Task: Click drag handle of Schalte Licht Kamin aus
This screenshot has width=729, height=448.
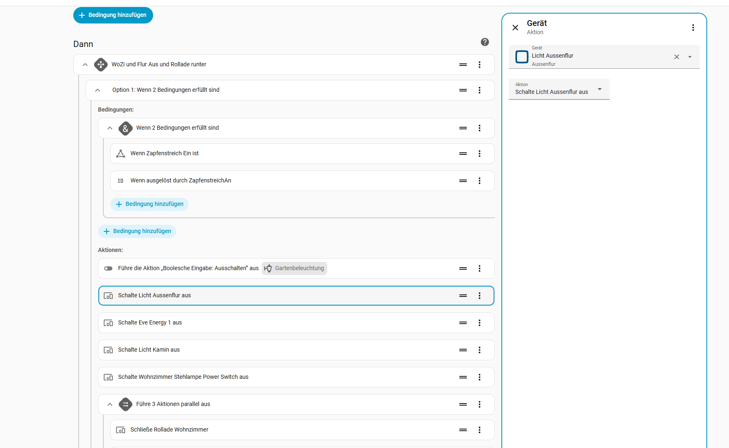Action: pyautogui.click(x=463, y=350)
